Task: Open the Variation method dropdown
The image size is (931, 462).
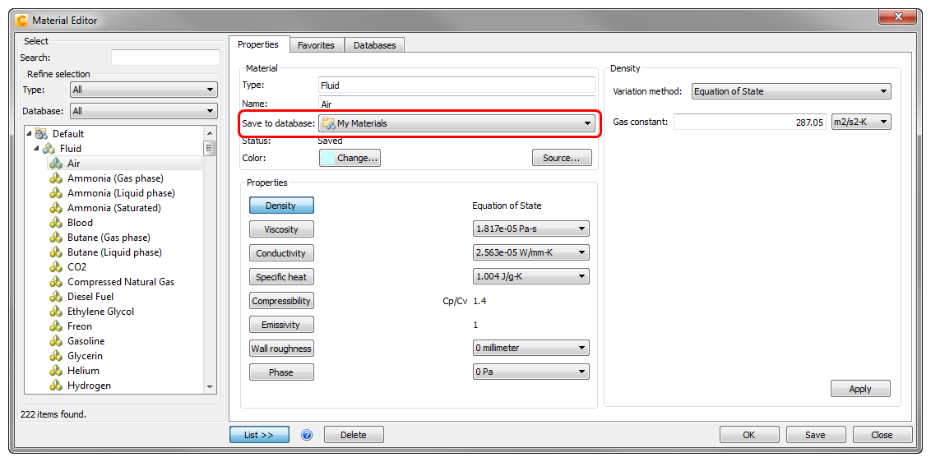Action: click(791, 91)
